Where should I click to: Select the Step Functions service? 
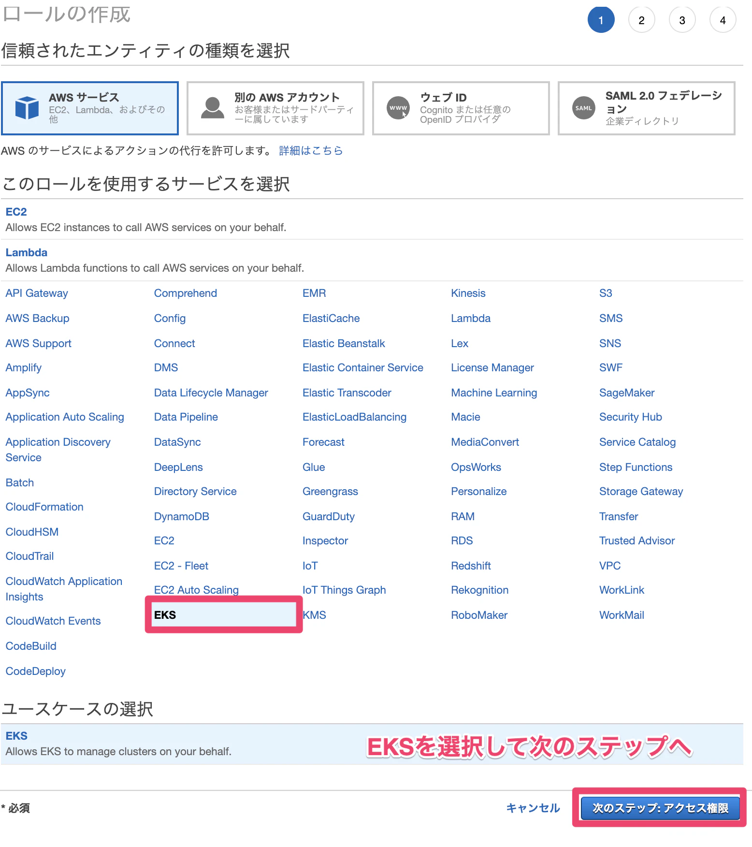(636, 467)
